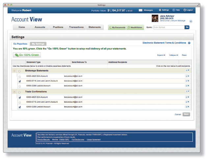207x160 pixels.
Task: Click the Cancel link
Action: click(178, 114)
